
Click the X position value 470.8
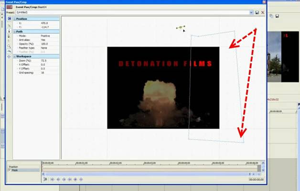coord(44,23)
